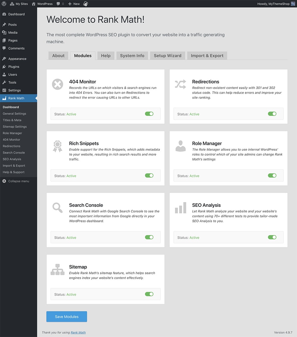Toggle the Role Manager module switch
297x337 pixels.
[272, 175]
